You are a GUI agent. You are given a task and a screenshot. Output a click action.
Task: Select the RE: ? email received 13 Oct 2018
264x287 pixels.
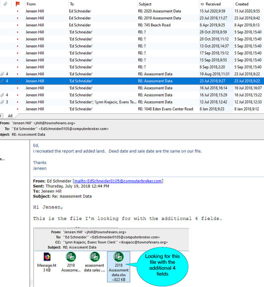(x=132, y=46)
